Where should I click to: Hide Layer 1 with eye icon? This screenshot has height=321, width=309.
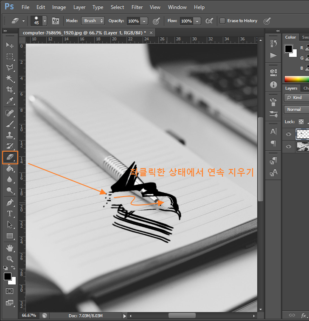289,134
